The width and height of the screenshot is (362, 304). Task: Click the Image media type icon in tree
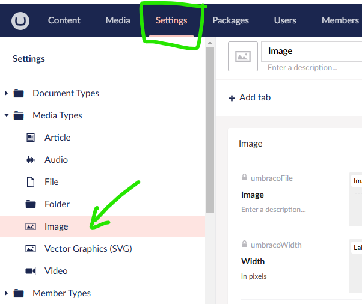tap(31, 226)
